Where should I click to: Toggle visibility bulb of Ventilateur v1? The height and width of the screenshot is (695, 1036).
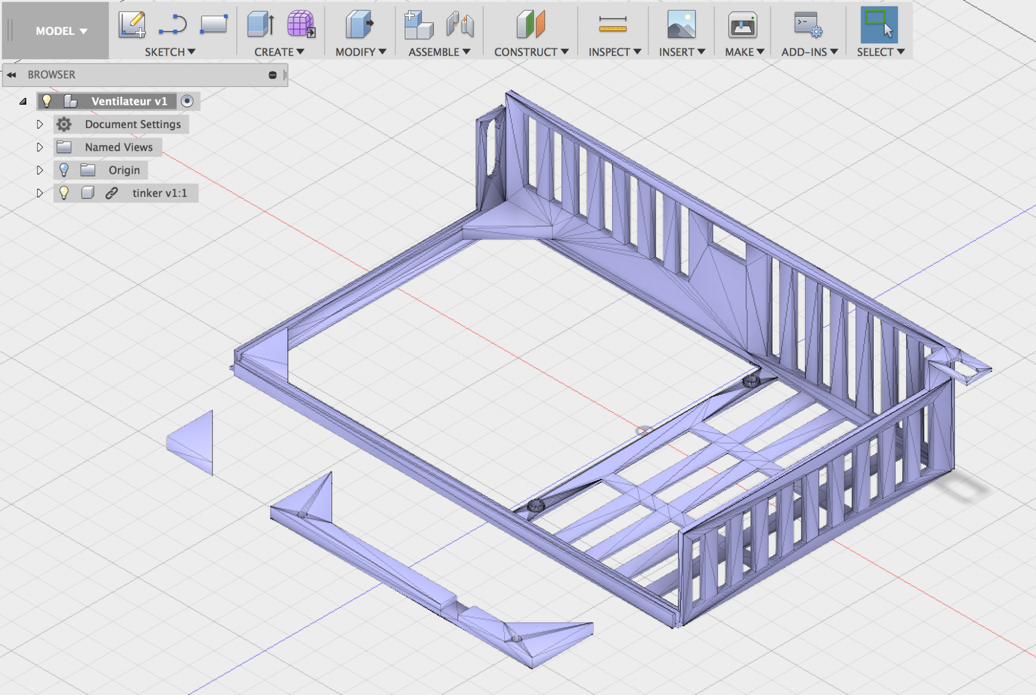tap(47, 101)
